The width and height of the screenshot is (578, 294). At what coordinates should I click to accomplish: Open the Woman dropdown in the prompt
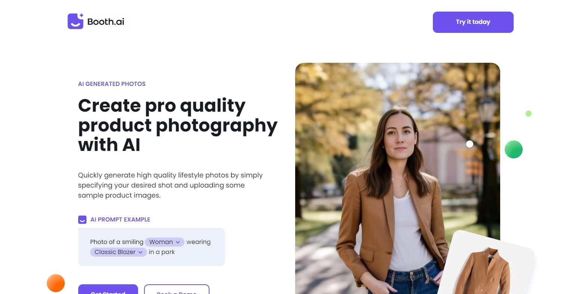(x=165, y=242)
